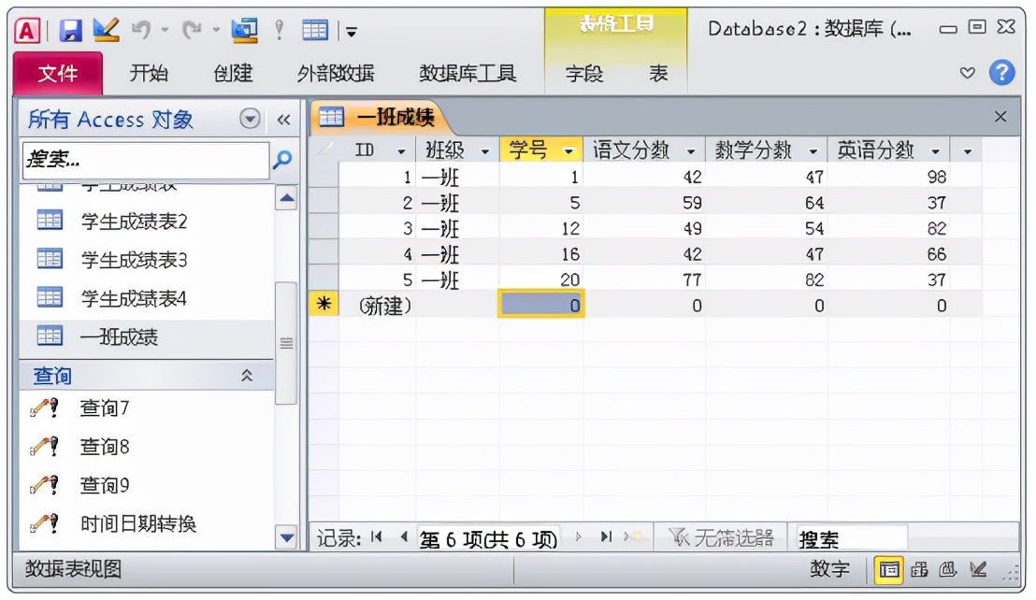Click the current record number box

pos(488,539)
